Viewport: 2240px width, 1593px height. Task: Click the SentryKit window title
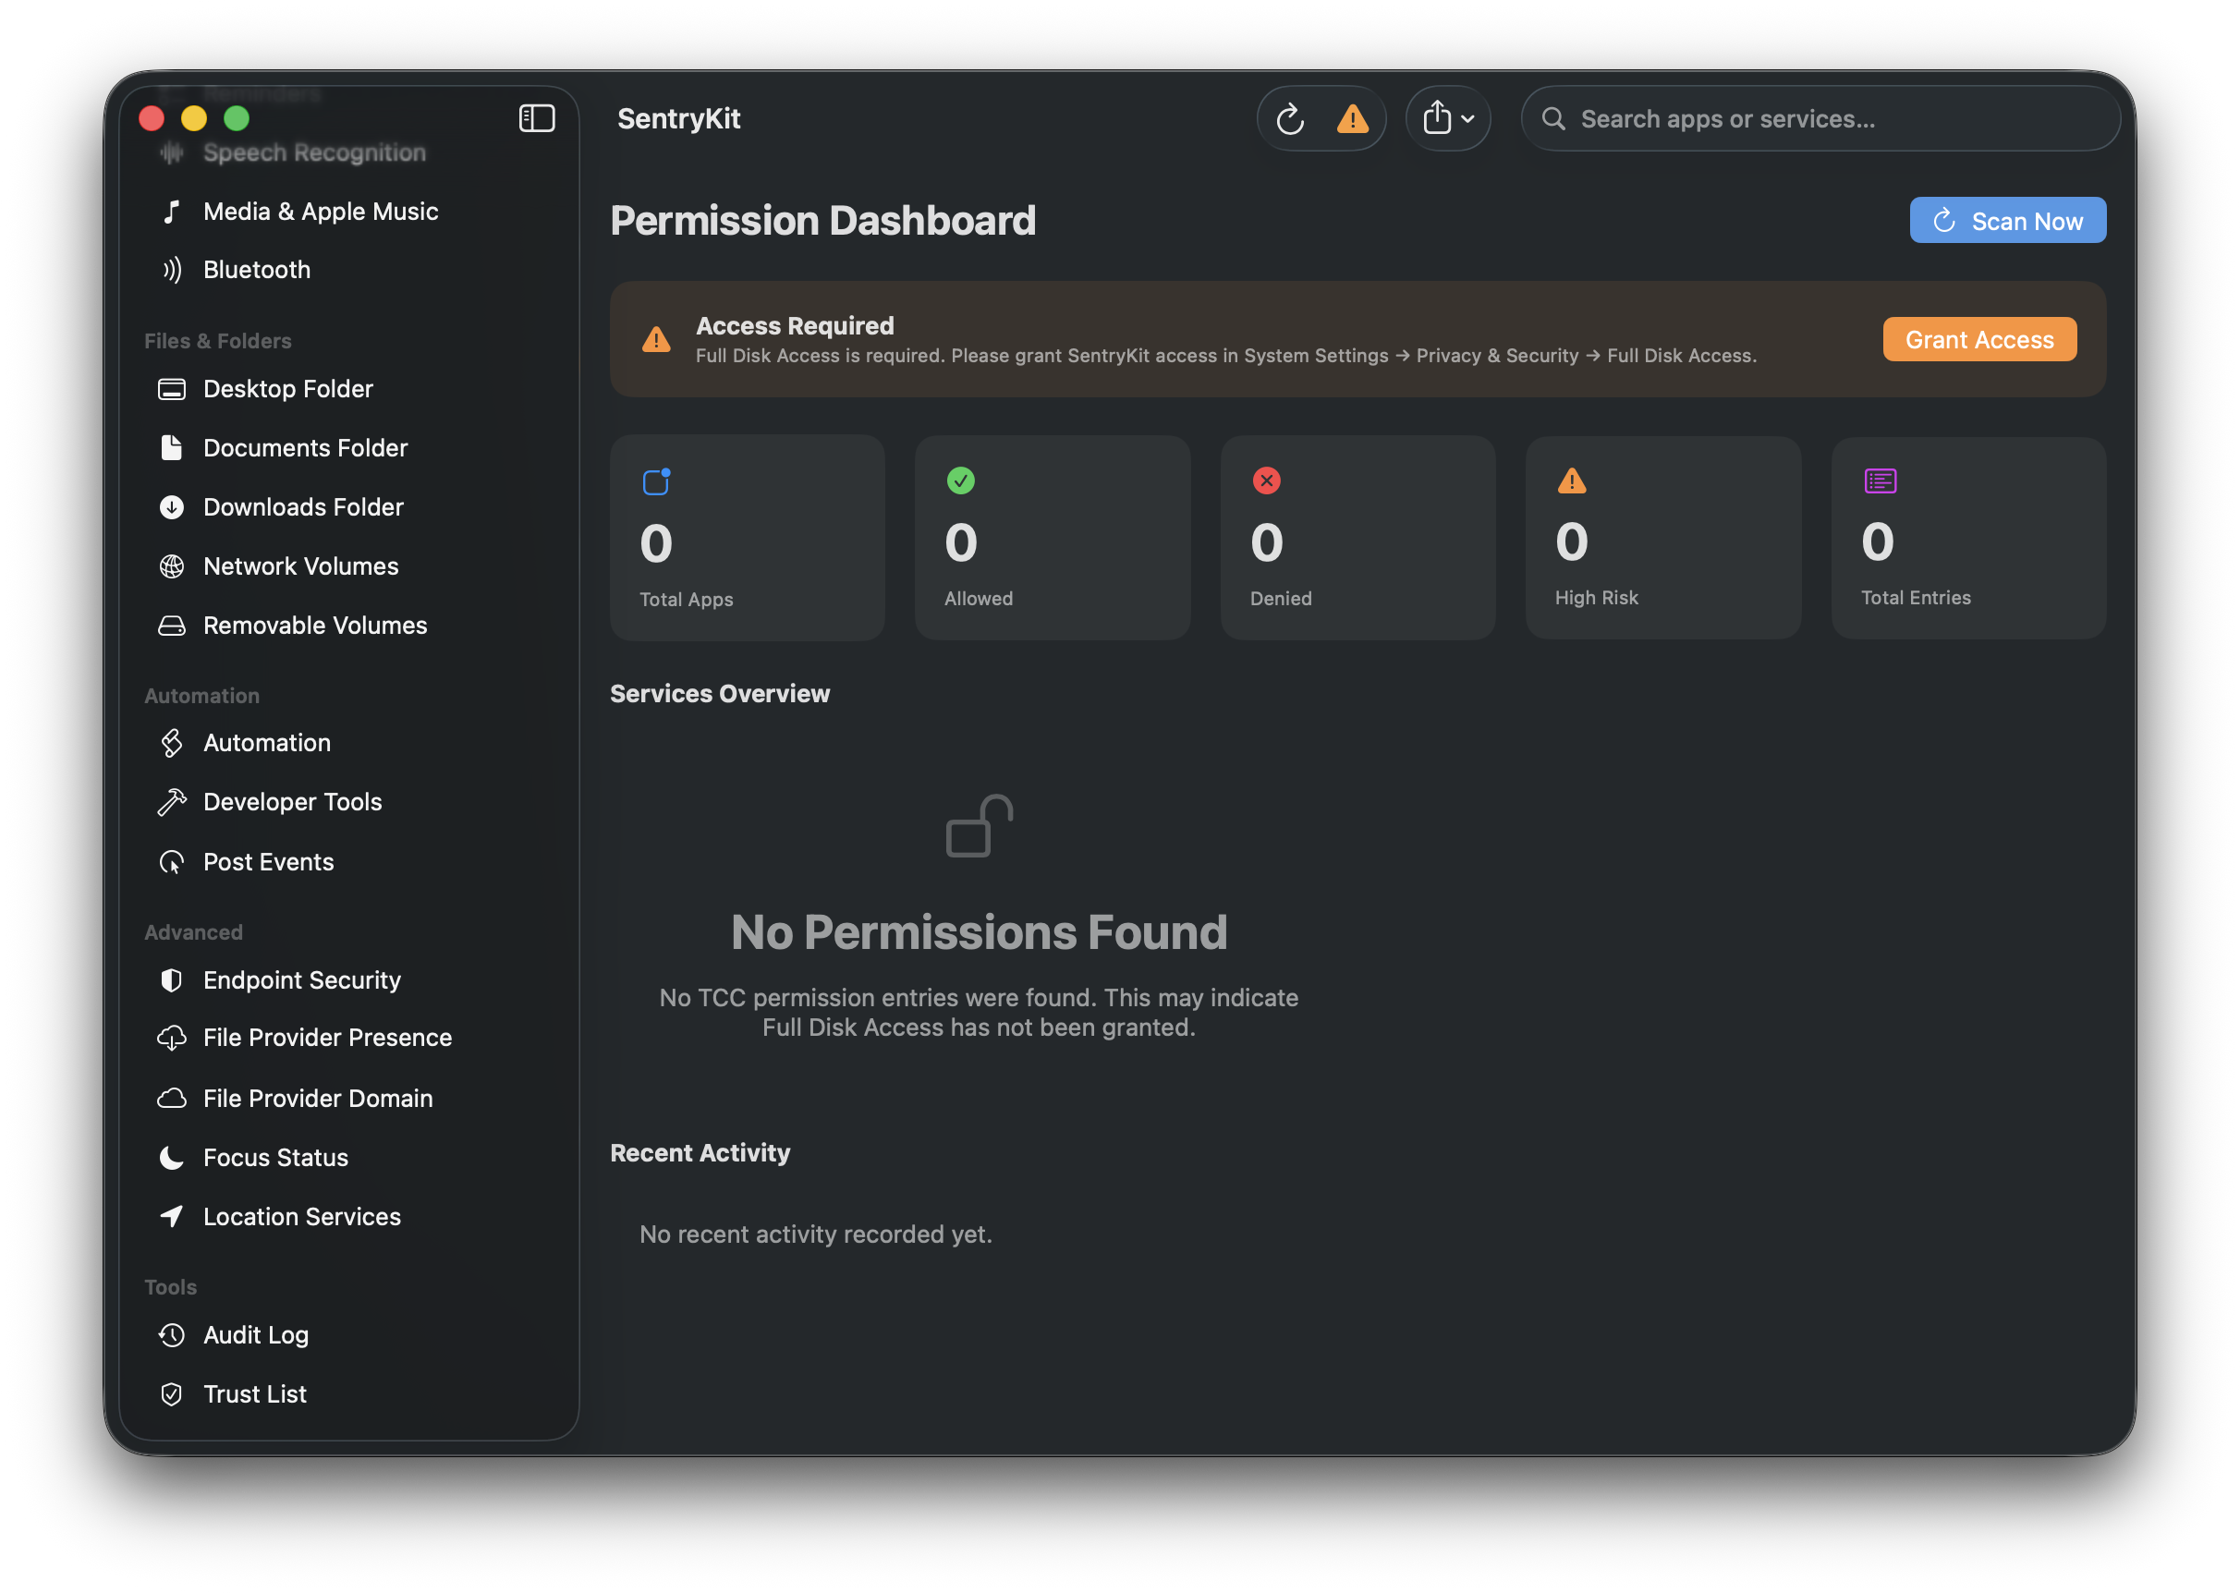(678, 118)
